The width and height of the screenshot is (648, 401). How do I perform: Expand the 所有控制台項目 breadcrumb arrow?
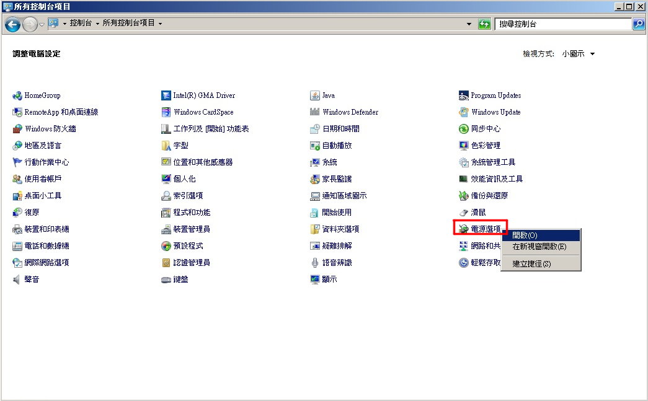[x=160, y=24]
